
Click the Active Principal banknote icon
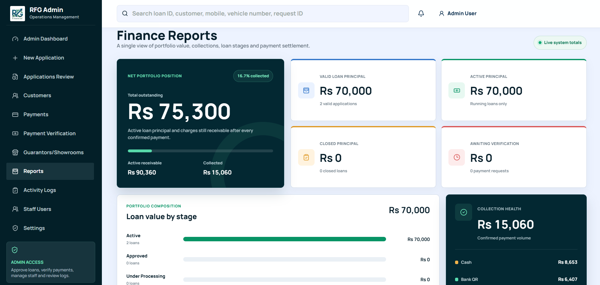457,91
